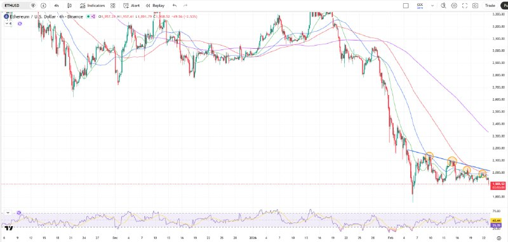
Task: Enter fullscreen mode
Action: (465, 6)
